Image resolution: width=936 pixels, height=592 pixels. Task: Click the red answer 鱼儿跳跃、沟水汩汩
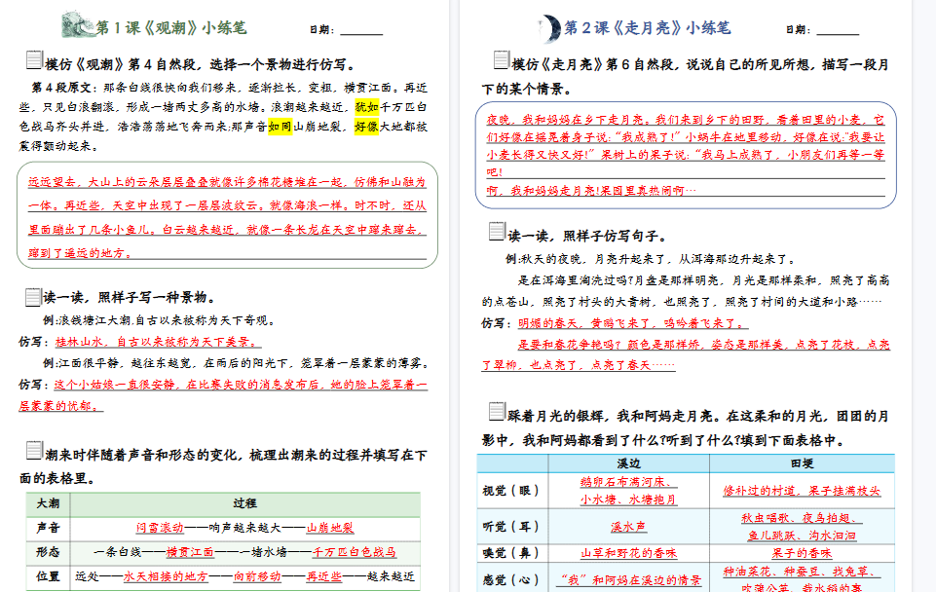[802, 536]
